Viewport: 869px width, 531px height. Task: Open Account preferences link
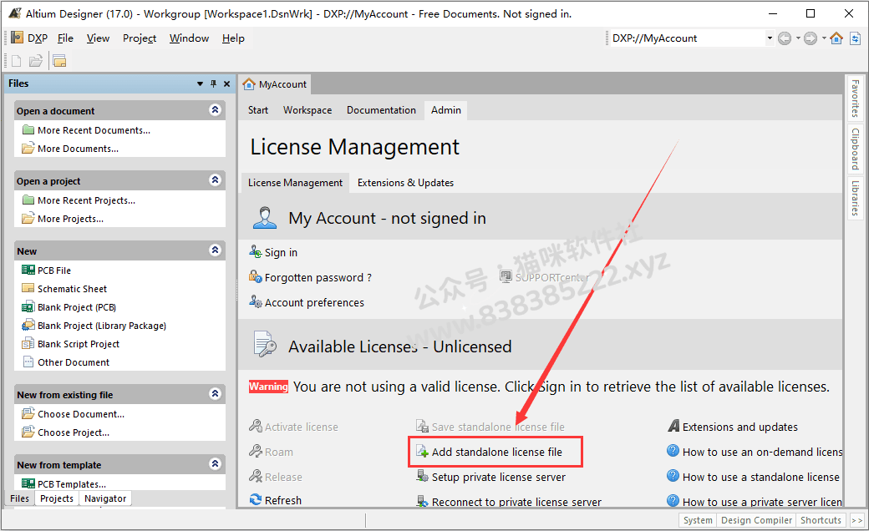click(314, 302)
